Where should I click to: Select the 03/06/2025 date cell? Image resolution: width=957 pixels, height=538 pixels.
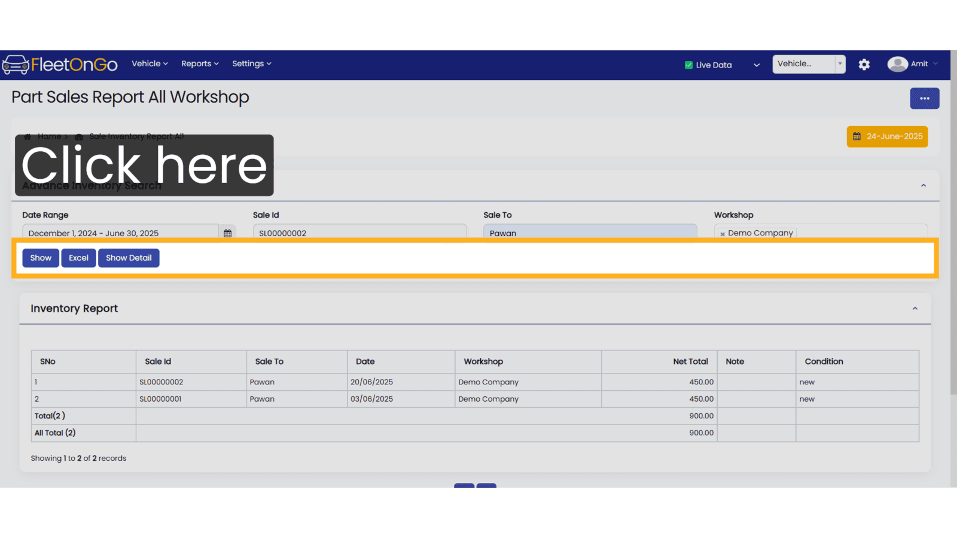[x=401, y=399]
